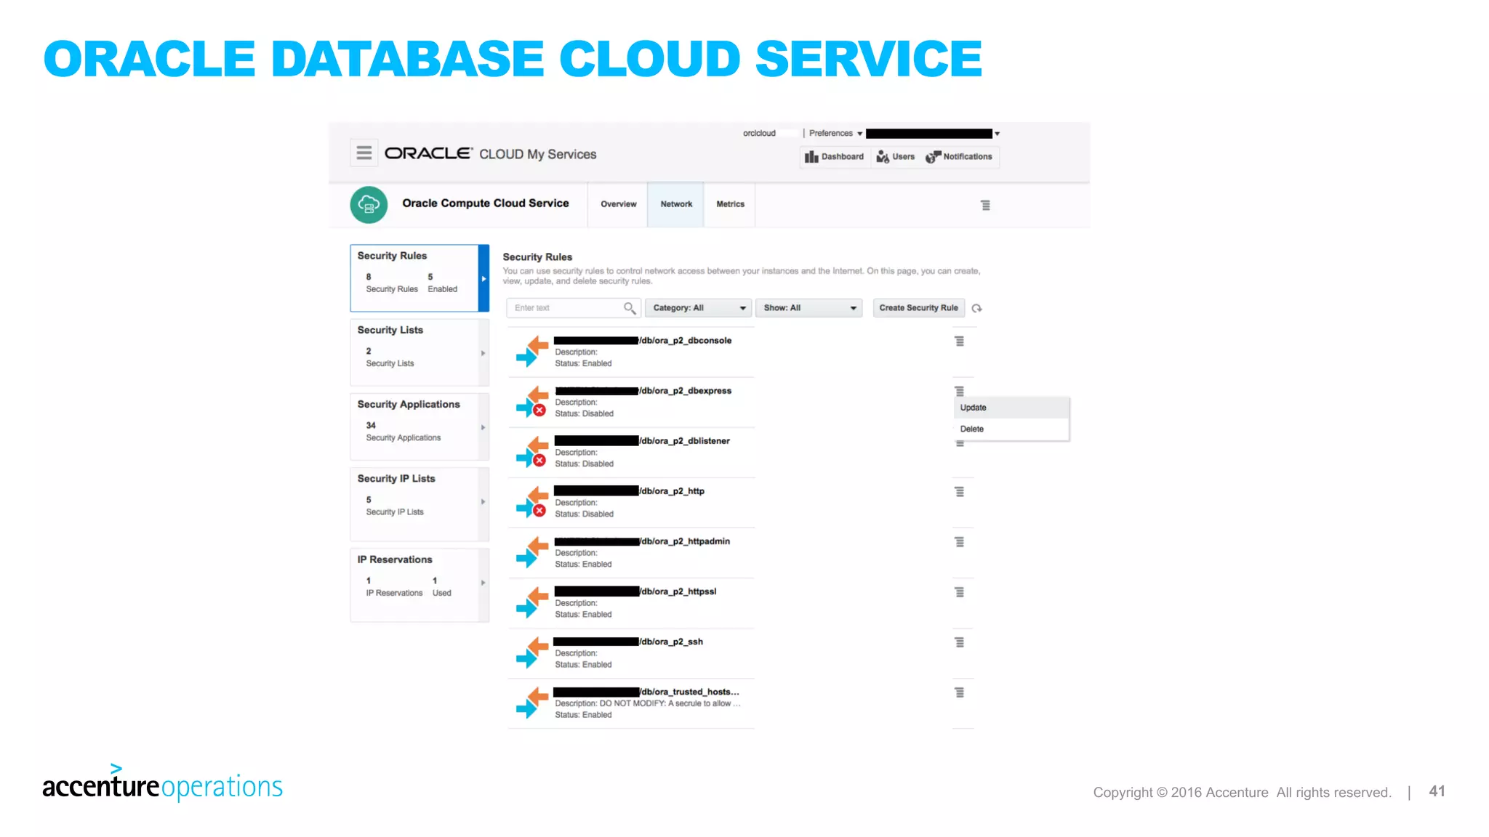1489x837 pixels.
Task: Expand the Security Applications panel arrow
Action: 483,427
